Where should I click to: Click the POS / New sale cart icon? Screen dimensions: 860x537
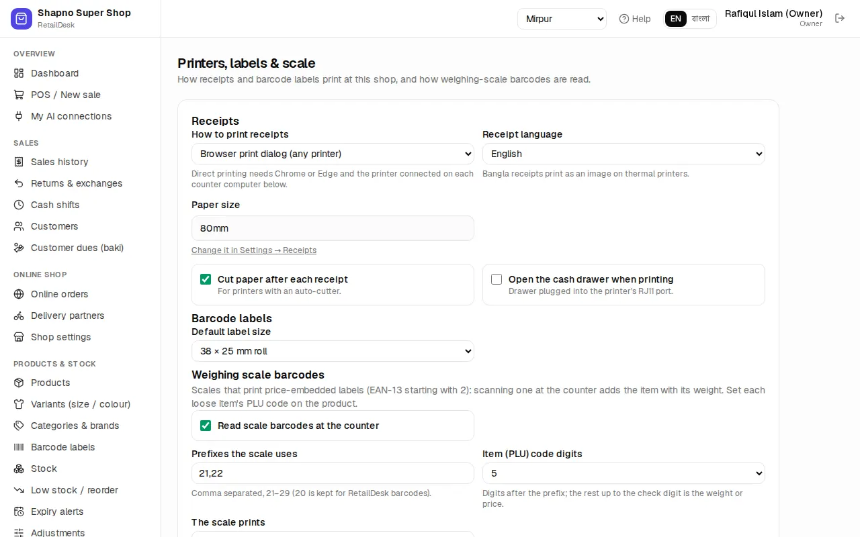tap(19, 95)
